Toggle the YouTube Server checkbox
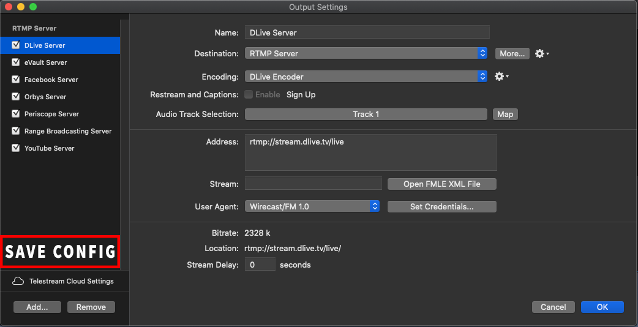The image size is (638, 327). pyautogui.click(x=17, y=148)
